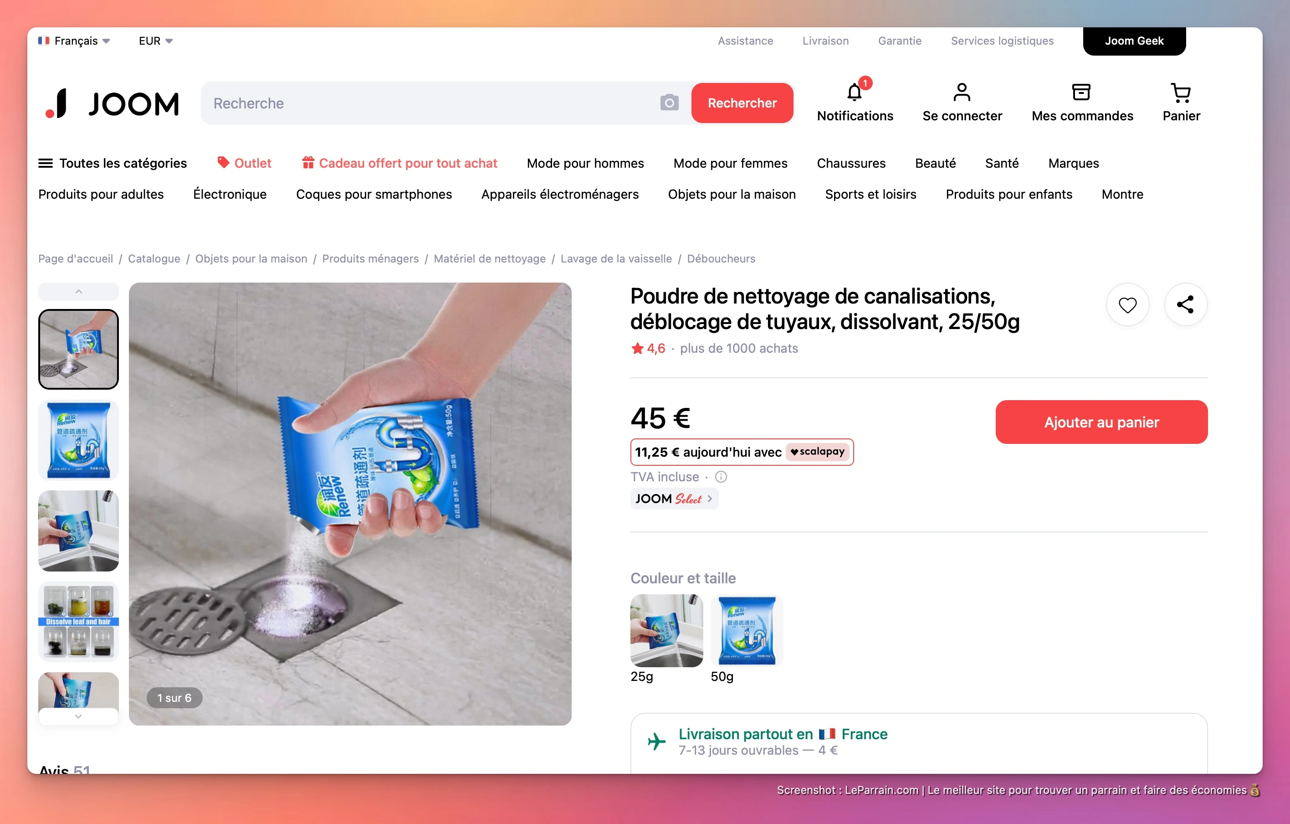Add product to favorites with heart icon
The image size is (1290, 824).
pos(1127,304)
